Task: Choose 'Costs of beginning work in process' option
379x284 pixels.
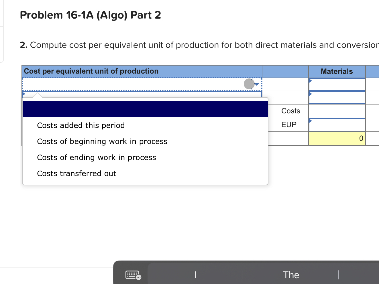Action: 102,141
